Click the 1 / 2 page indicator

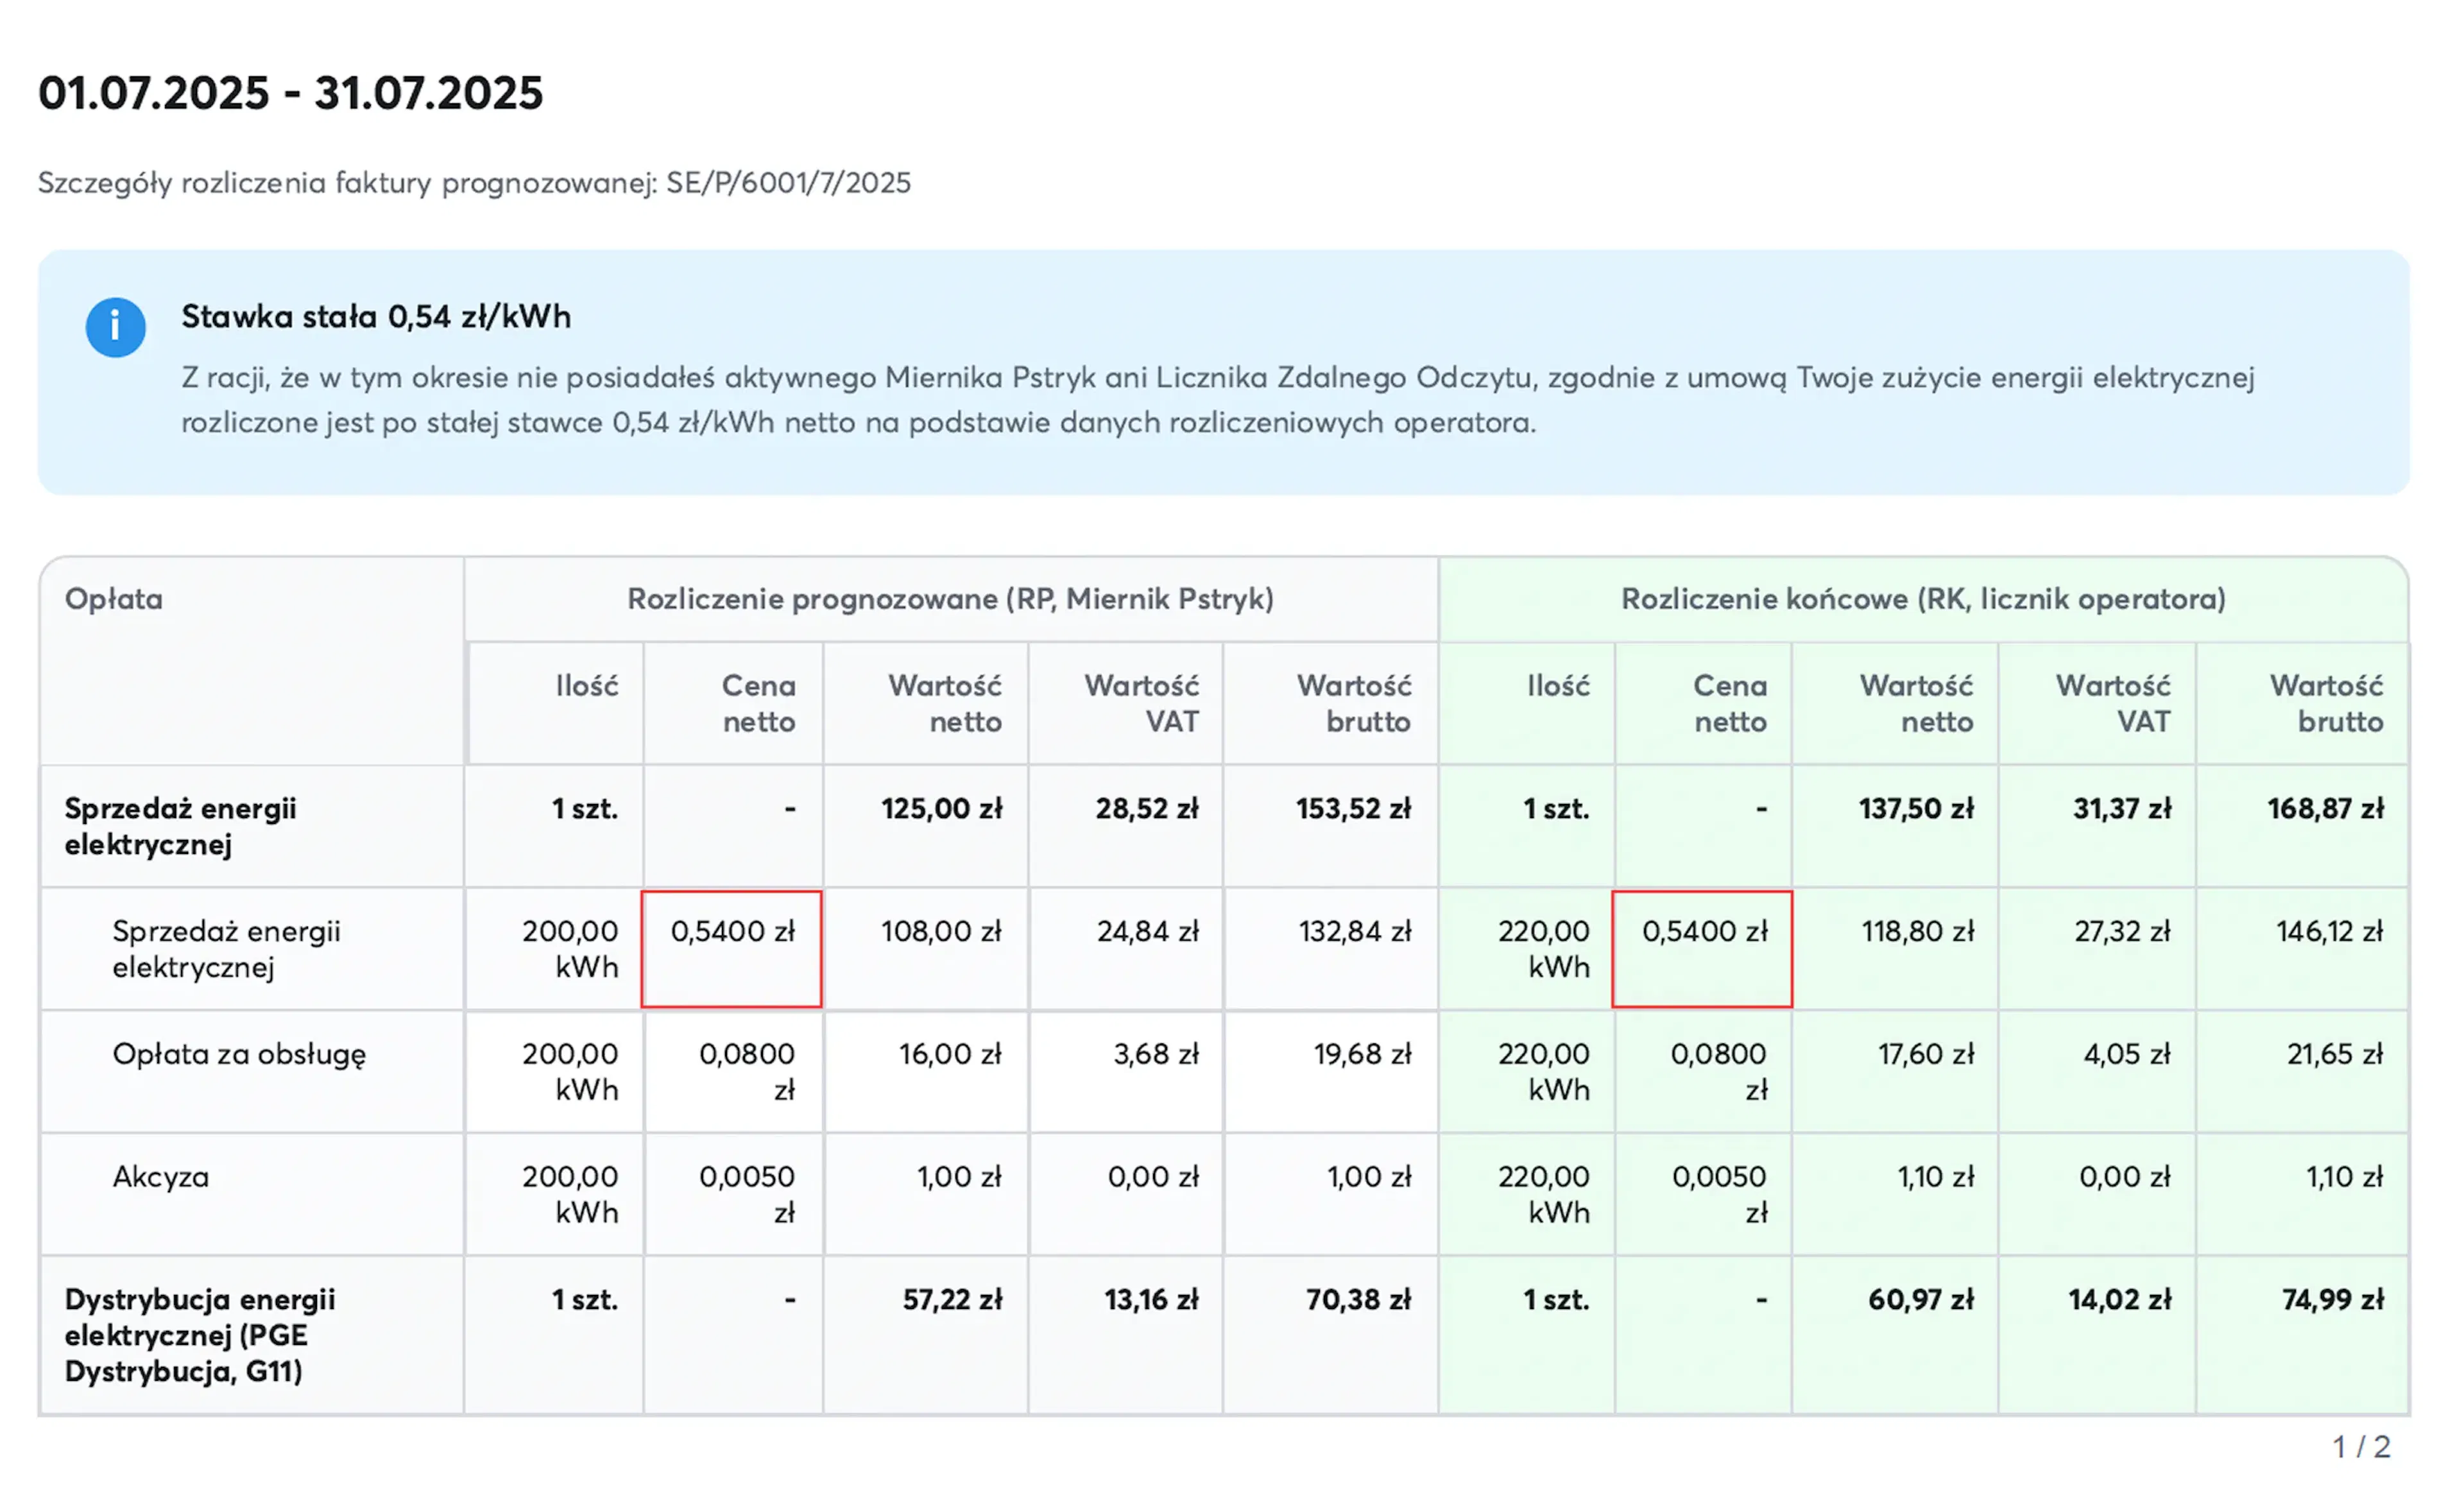tap(2361, 1447)
